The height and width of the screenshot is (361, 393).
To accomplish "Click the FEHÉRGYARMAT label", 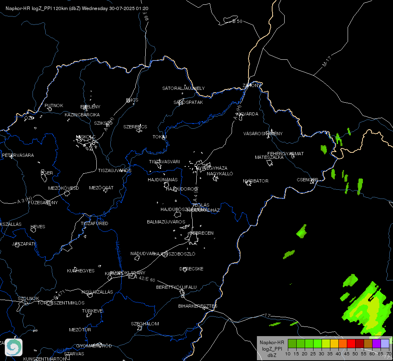I will tap(285, 154).
